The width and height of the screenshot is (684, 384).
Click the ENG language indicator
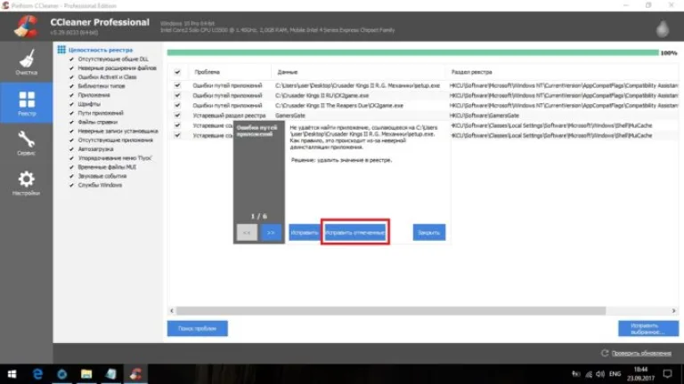coord(615,374)
